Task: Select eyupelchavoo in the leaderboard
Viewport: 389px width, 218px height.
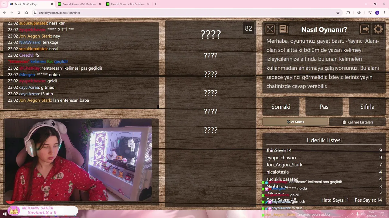Action: tap(324, 157)
